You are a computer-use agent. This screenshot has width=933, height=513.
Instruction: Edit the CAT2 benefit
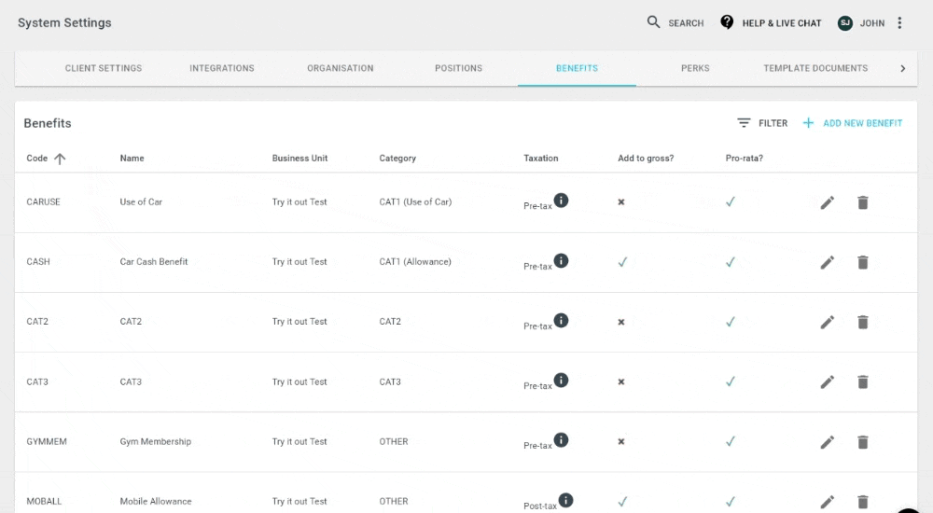tap(827, 322)
